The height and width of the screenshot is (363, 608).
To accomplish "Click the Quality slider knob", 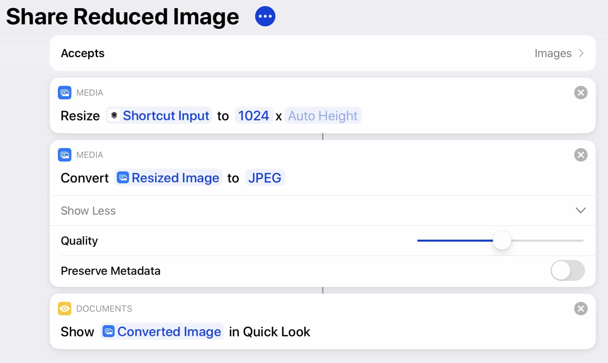I will (x=502, y=240).
